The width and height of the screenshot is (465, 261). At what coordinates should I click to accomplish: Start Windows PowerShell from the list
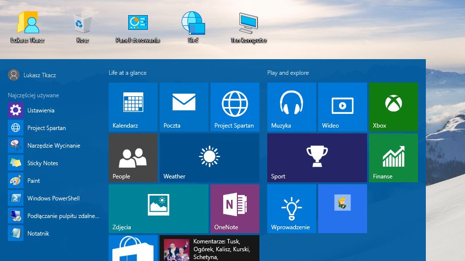coord(54,198)
